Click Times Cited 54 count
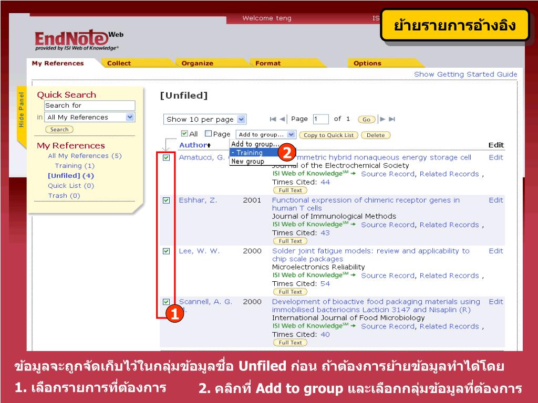The width and height of the screenshot is (538, 403). [x=325, y=283]
